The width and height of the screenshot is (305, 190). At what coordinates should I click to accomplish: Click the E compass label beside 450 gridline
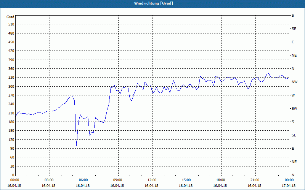tap(293, 42)
